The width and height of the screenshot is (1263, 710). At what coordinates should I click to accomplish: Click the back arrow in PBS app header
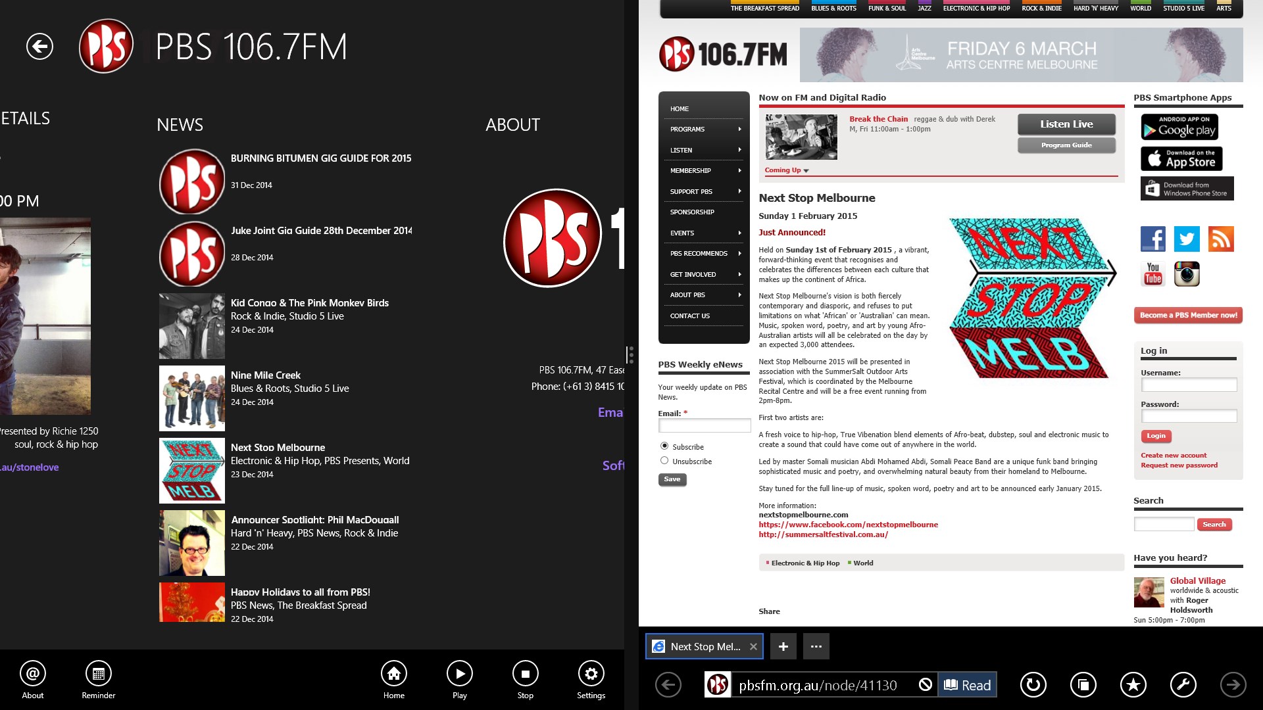coord(39,47)
